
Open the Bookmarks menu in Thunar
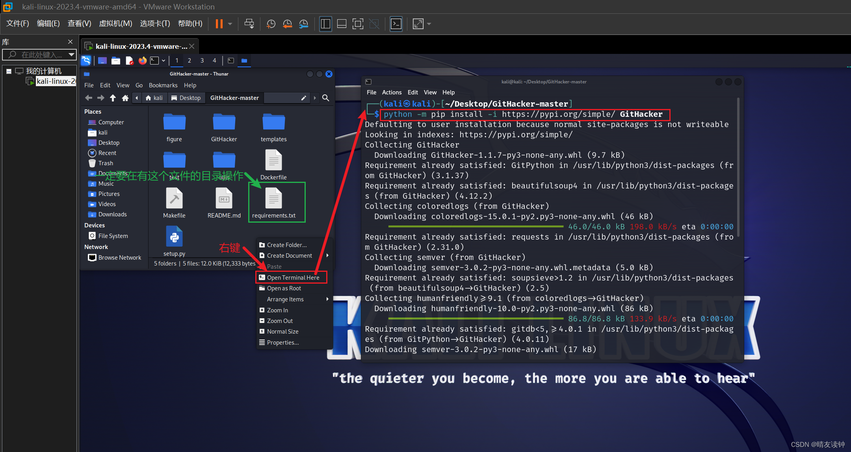coord(163,85)
